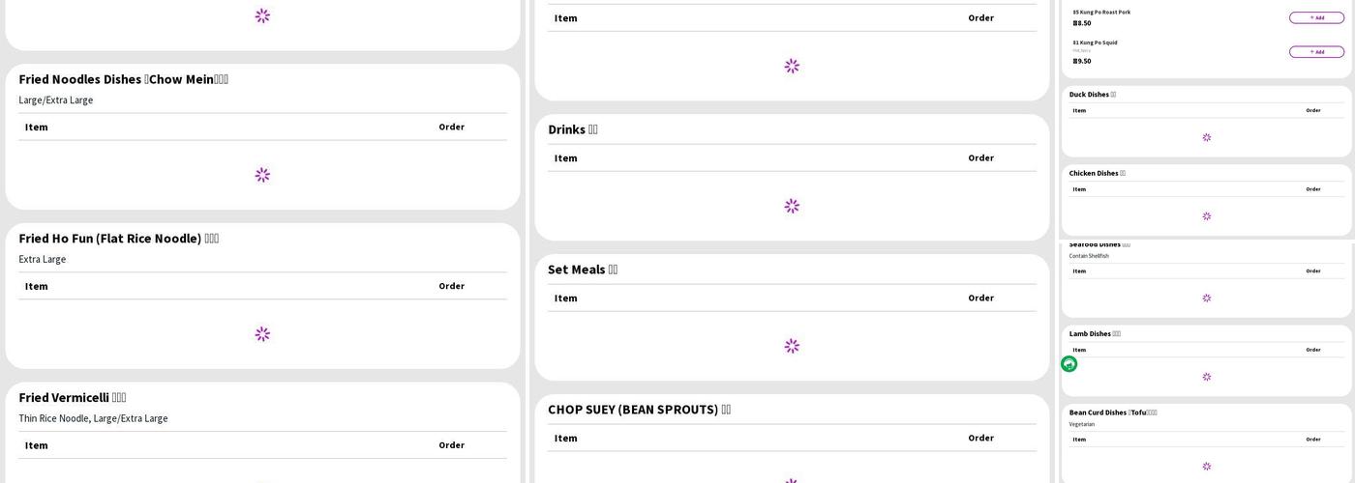This screenshot has width=1355, height=483.
Task: Add Kung Po Roast Pork to order
Action: [x=1316, y=17]
